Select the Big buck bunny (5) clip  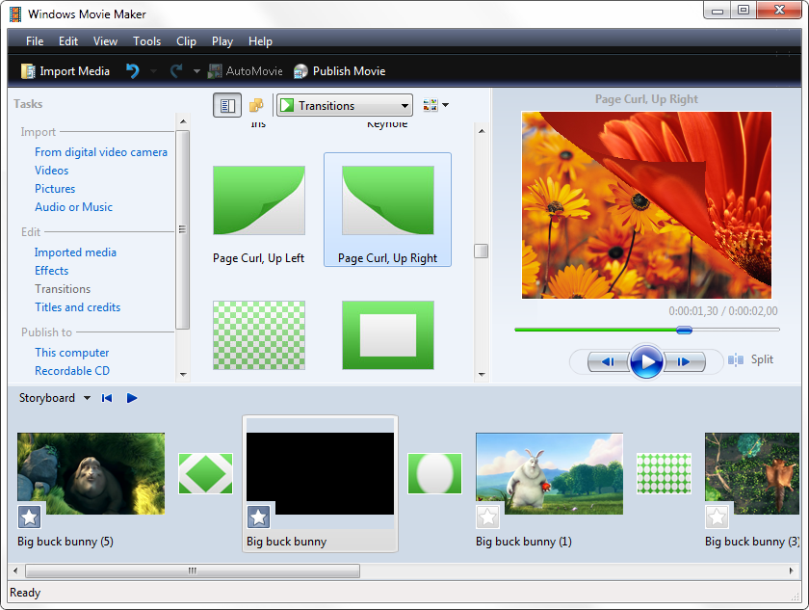coord(91,473)
